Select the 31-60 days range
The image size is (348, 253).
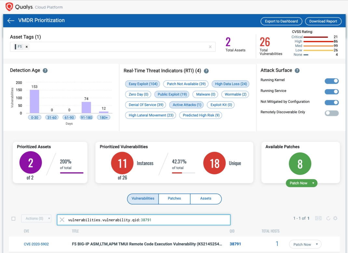pos(52,118)
